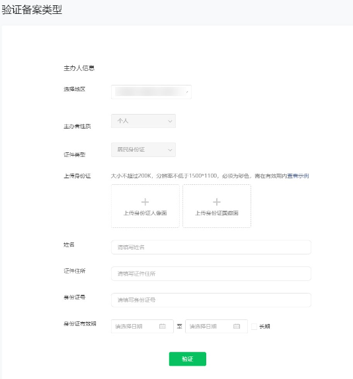Click the chevron arrow on 居民身份证 dropdown
The height and width of the screenshot is (379, 353).
(x=170, y=150)
